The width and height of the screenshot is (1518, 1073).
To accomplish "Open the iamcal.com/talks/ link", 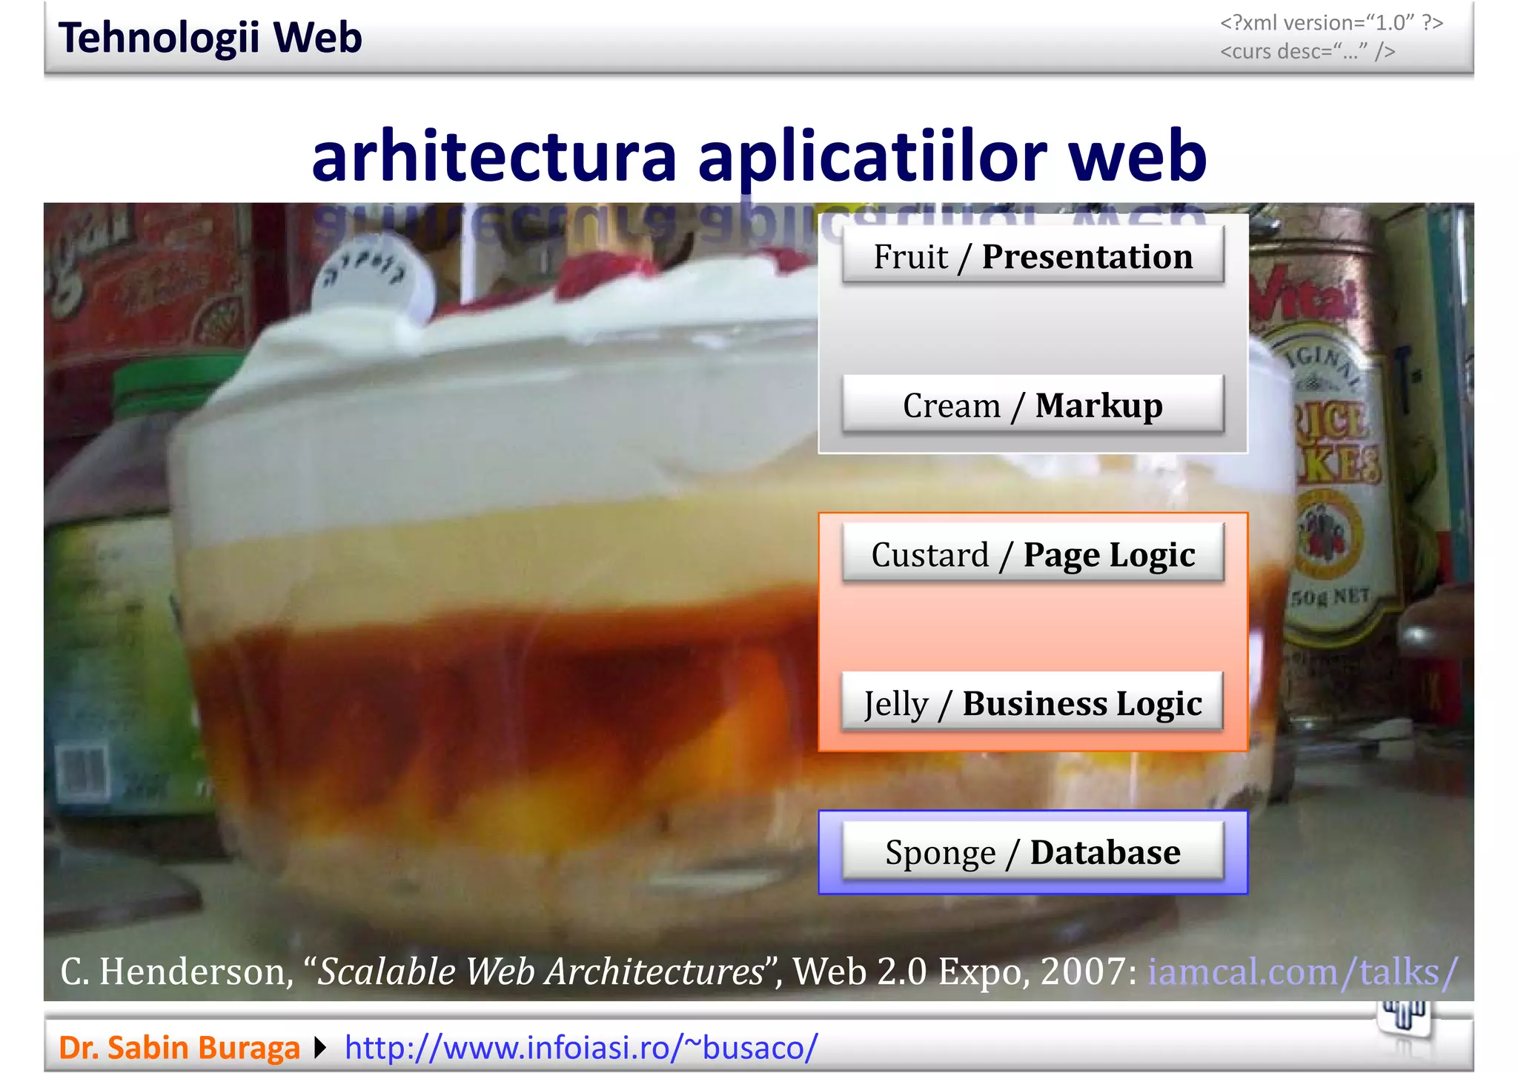I will [x=1302, y=971].
